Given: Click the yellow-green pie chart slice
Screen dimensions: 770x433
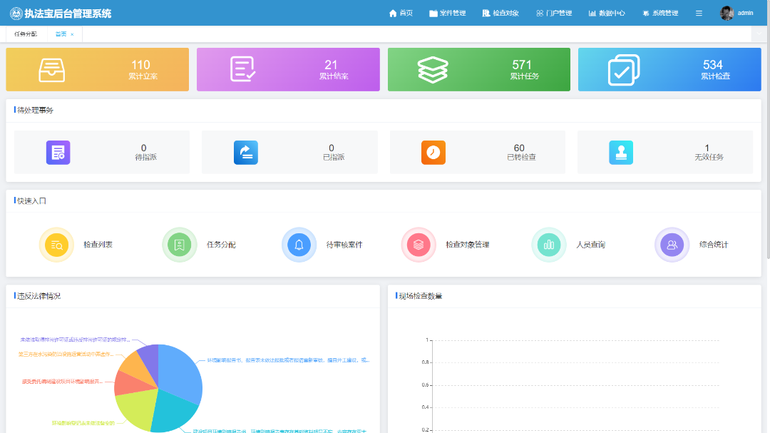Looking at the screenshot, I should click(138, 408).
